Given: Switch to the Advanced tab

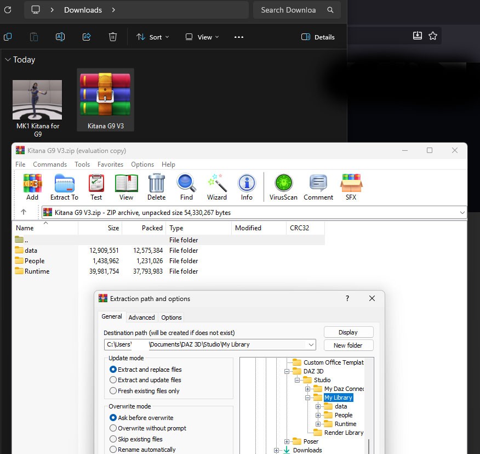Looking at the screenshot, I should (x=141, y=317).
